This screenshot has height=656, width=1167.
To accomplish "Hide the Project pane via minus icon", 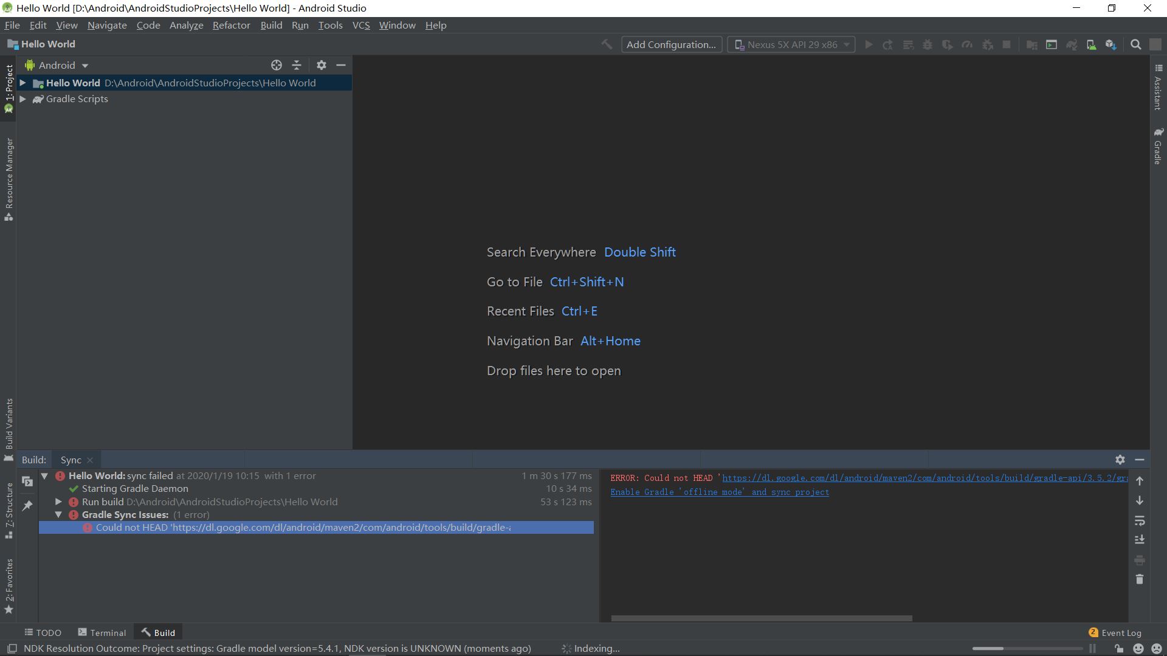I will (x=341, y=65).
